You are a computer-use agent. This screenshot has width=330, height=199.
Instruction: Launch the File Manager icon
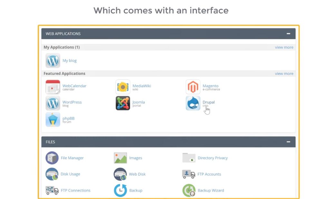click(x=52, y=158)
